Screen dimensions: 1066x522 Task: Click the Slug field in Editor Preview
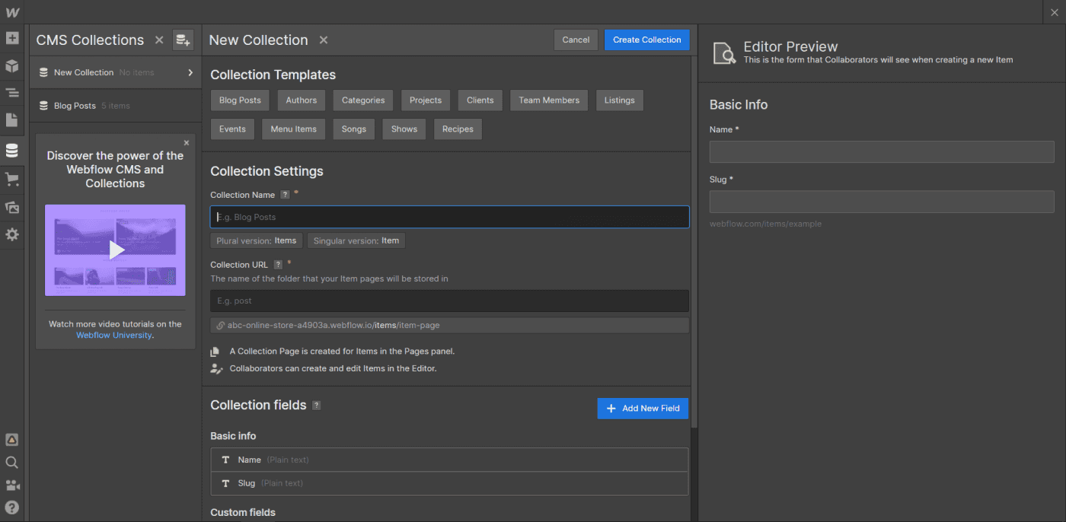tap(882, 202)
